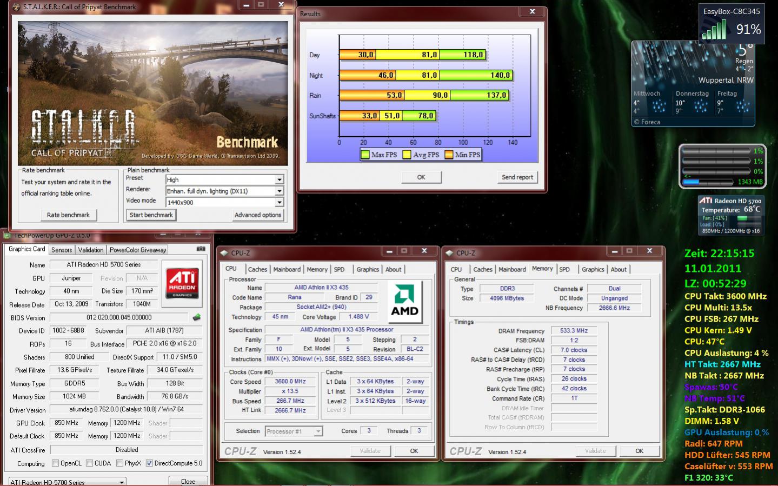Screen dimensions: 778x486
Task: Click the Day bar in results chart
Action: click(413, 55)
